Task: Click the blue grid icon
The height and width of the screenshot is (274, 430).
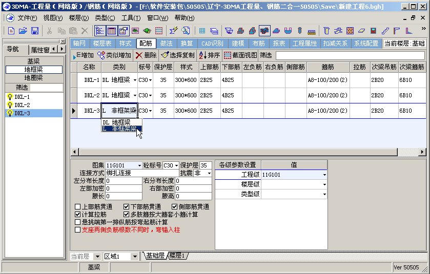Action: (202, 31)
